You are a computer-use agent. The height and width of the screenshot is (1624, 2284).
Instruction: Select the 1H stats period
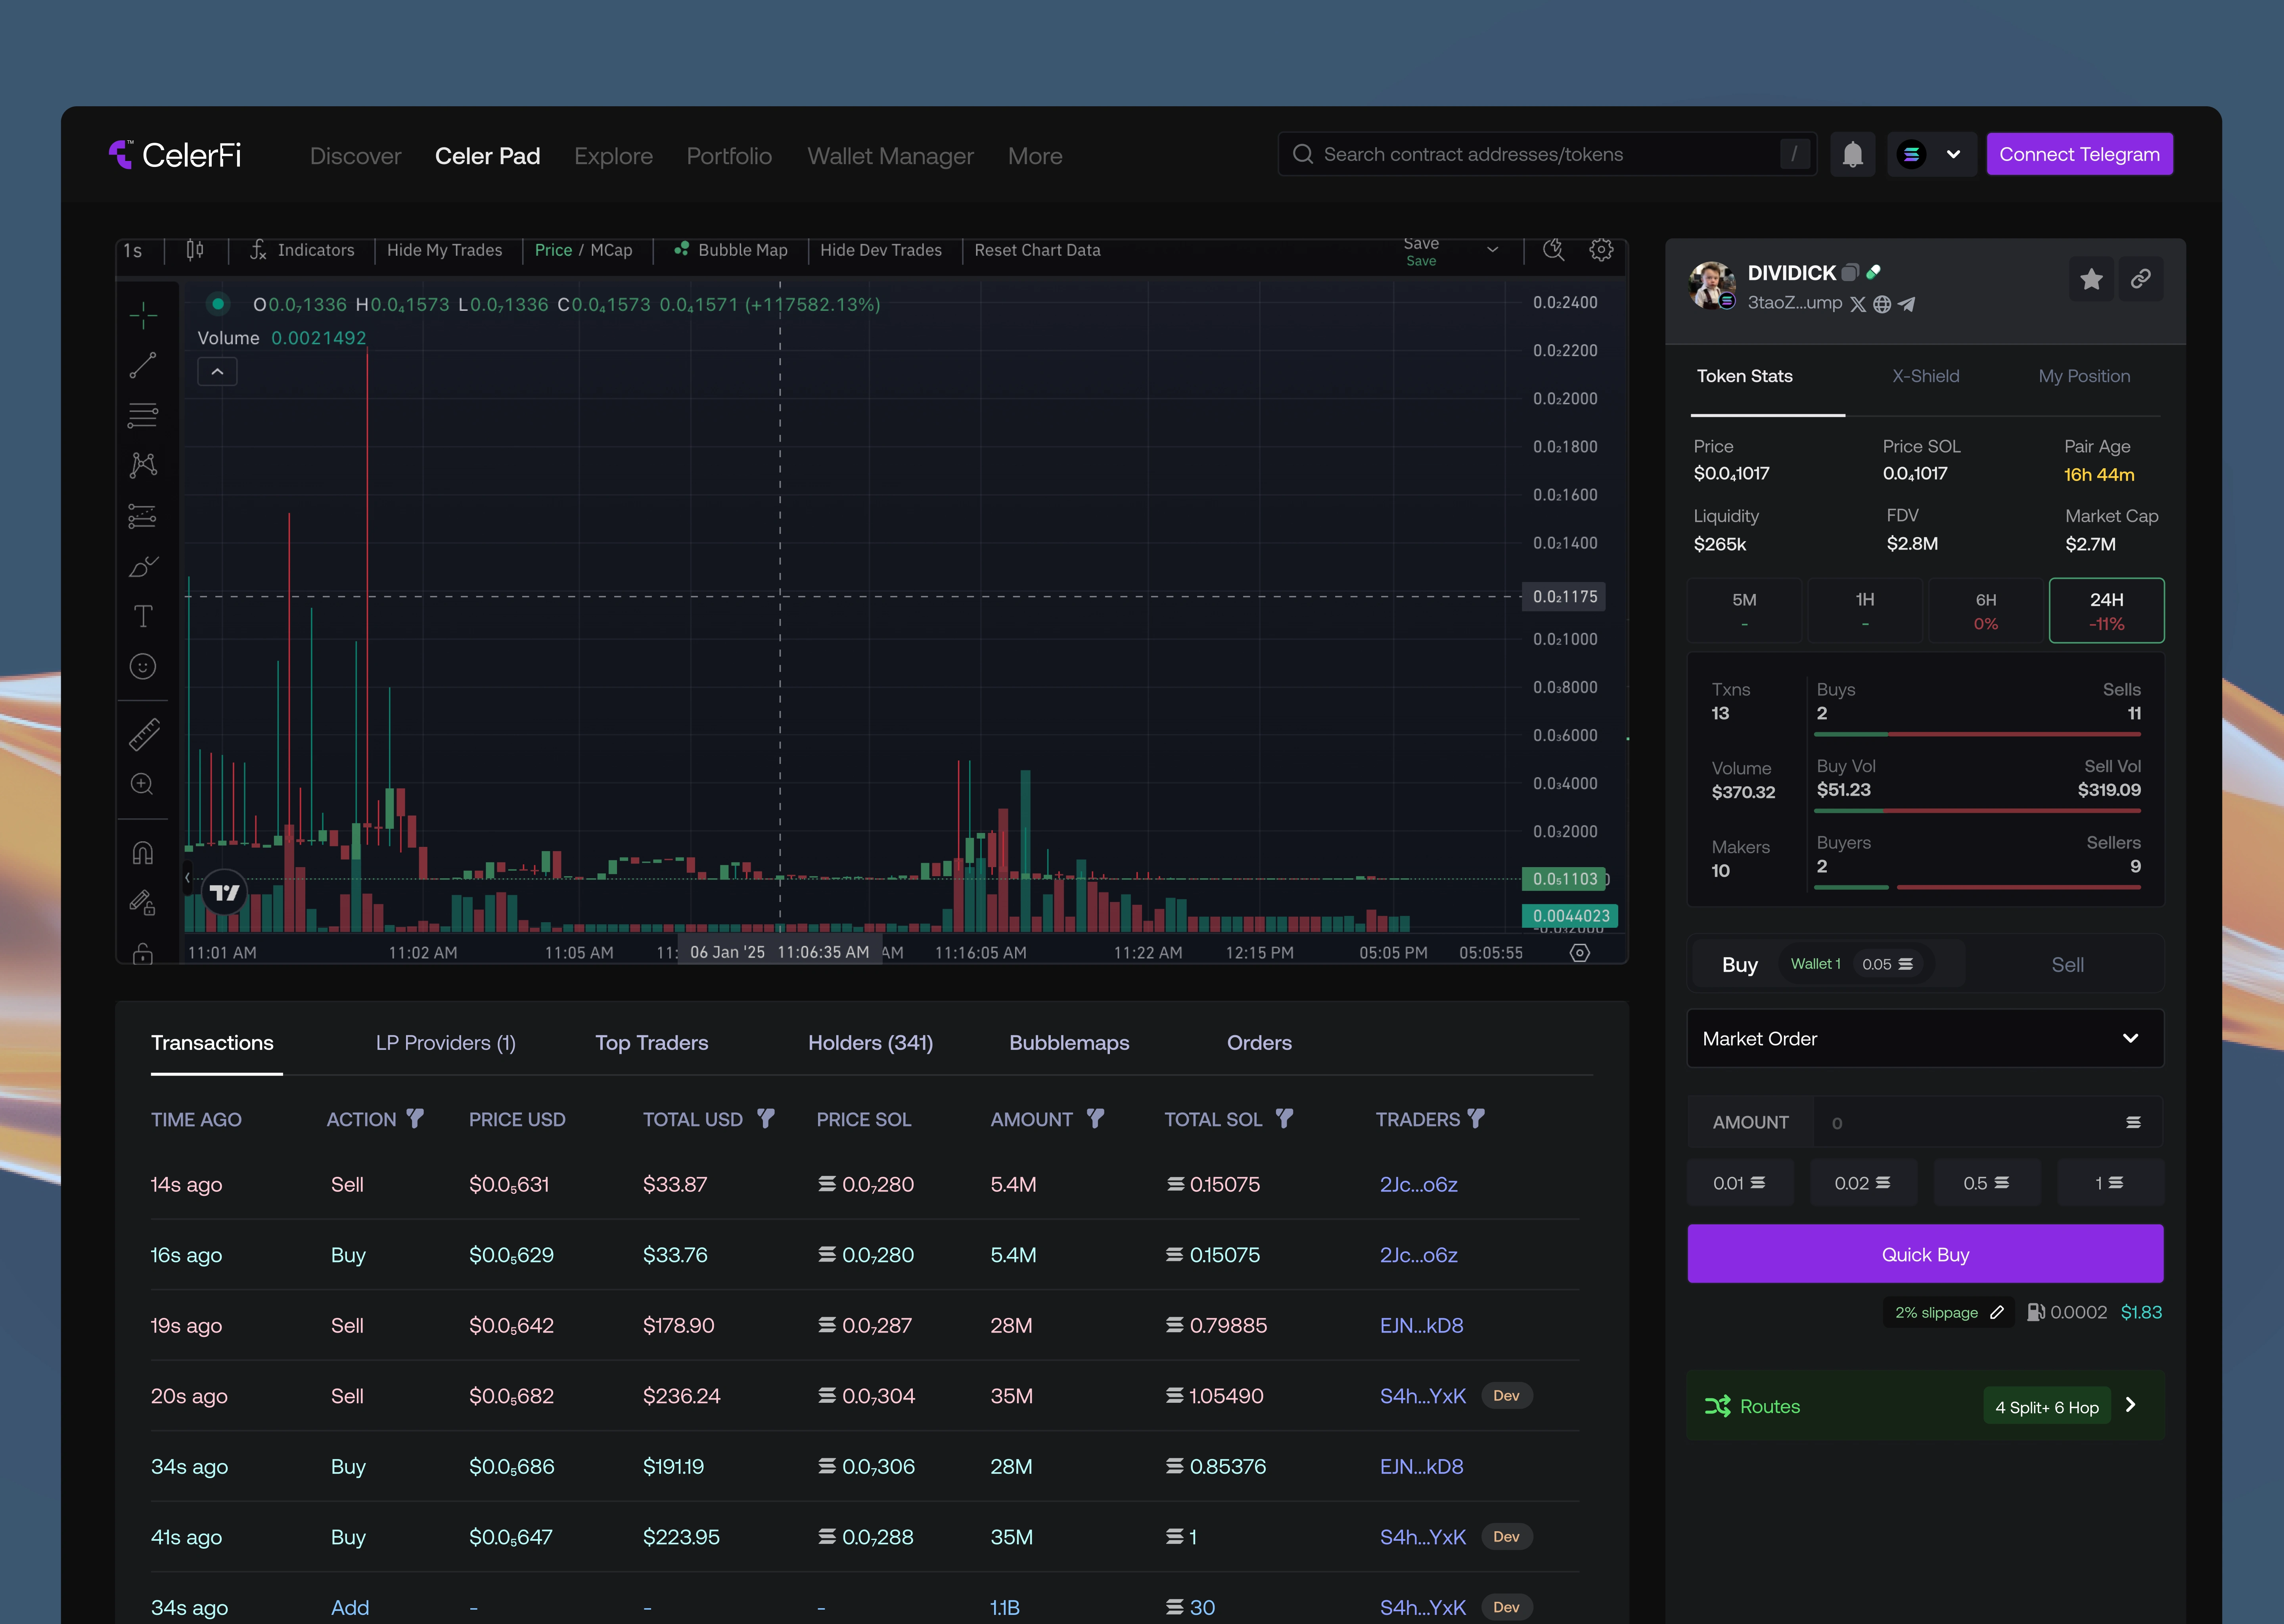(x=1865, y=610)
